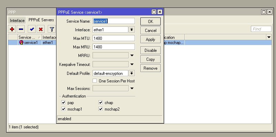Click the Max MTU input field
276x137 pixels.
coord(114,38)
